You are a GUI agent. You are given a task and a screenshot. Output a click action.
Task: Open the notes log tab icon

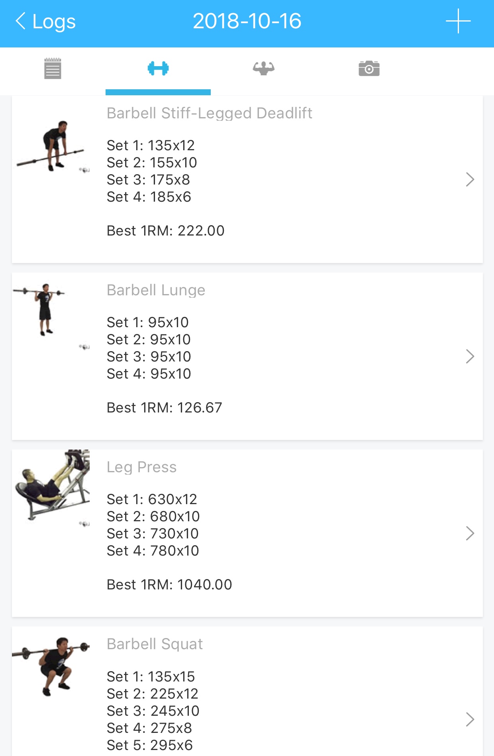[x=53, y=69]
